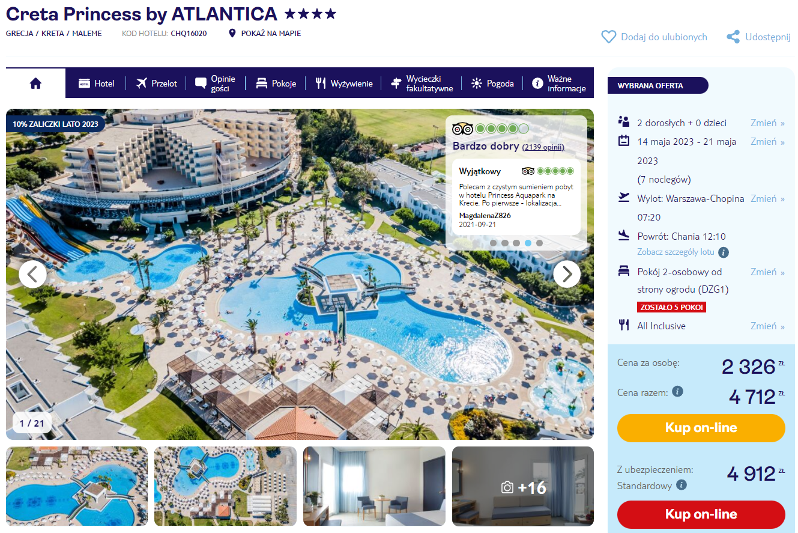Select the fourth review carousel dot
Viewport: 798px width, 533px height.
click(x=528, y=243)
